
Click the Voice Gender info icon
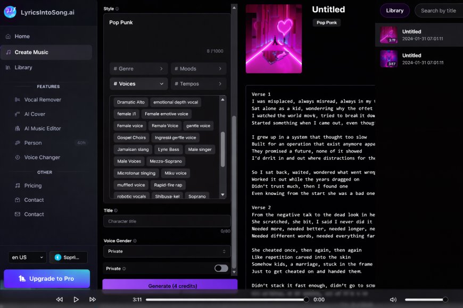[135, 241]
